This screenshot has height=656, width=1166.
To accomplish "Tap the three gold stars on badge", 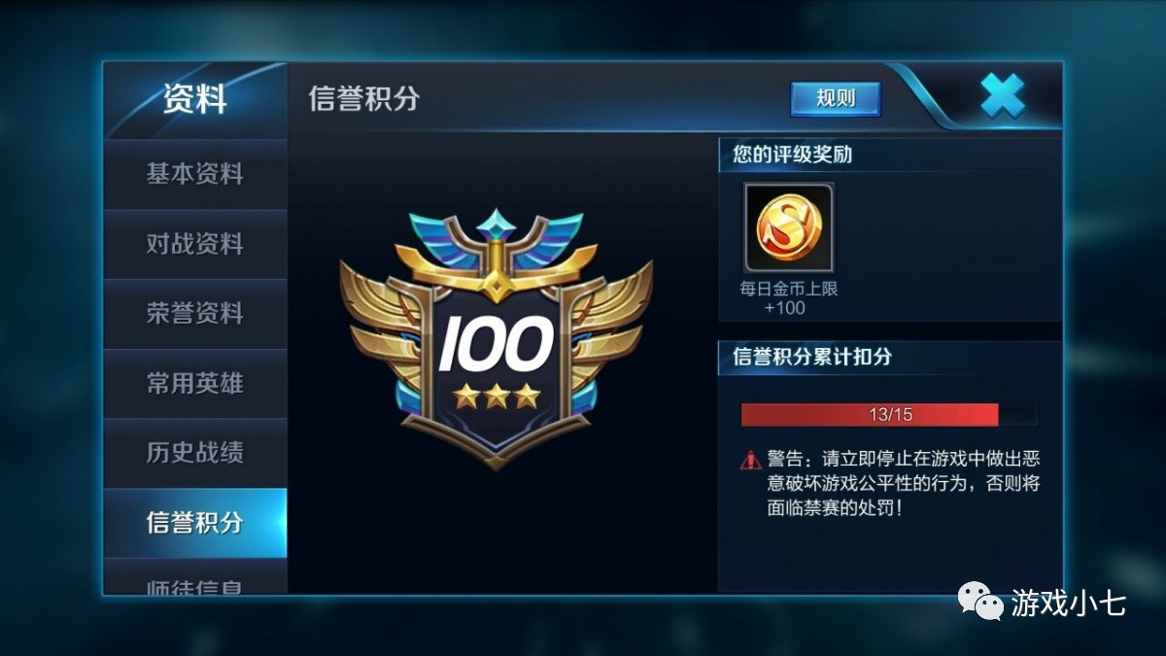I will click(497, 396).
